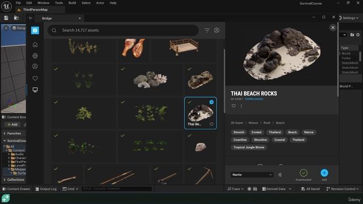This screenshot has width=363, height=204.
Task: Open the Tools menu
Action: (x=59, y=3)
